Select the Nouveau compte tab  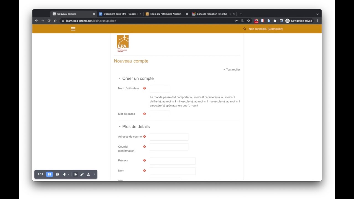coord(74,14)
